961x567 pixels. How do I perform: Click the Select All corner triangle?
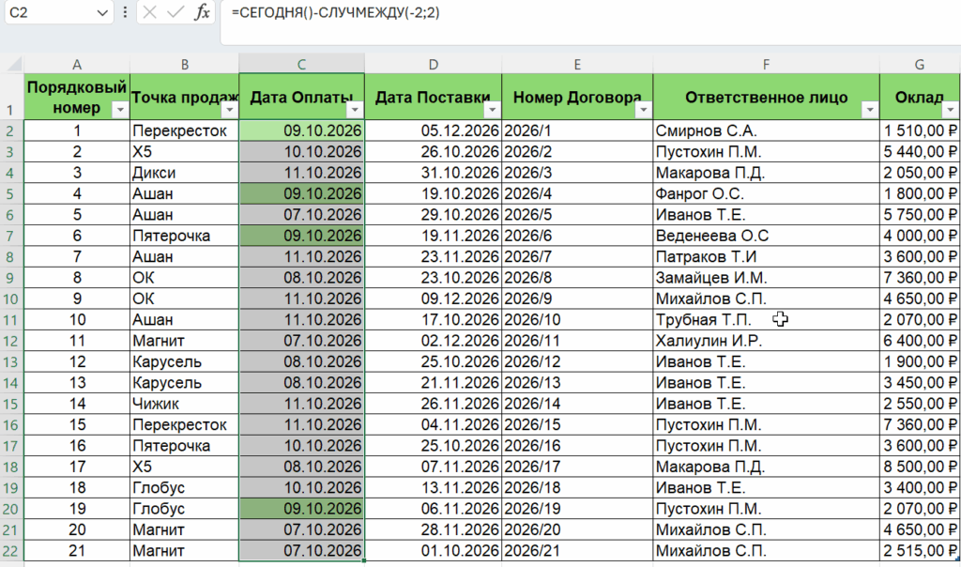point(13,64)
